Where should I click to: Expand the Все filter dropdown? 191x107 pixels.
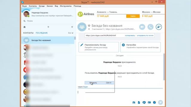click(71, 33)
